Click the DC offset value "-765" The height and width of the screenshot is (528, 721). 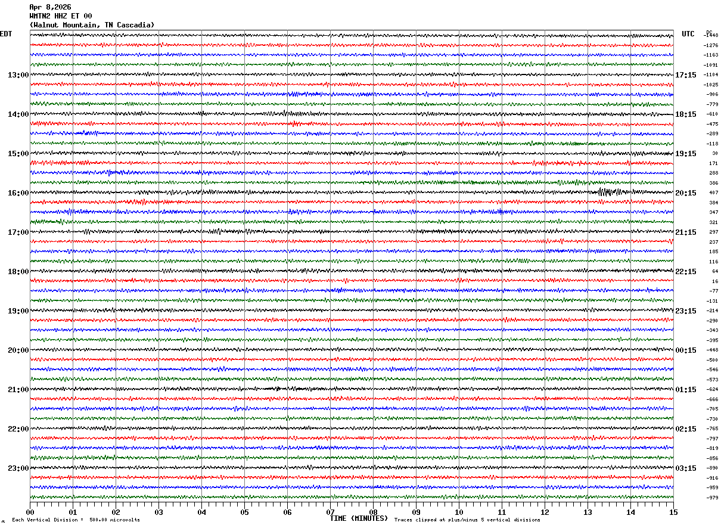click(x=712, y=428)
